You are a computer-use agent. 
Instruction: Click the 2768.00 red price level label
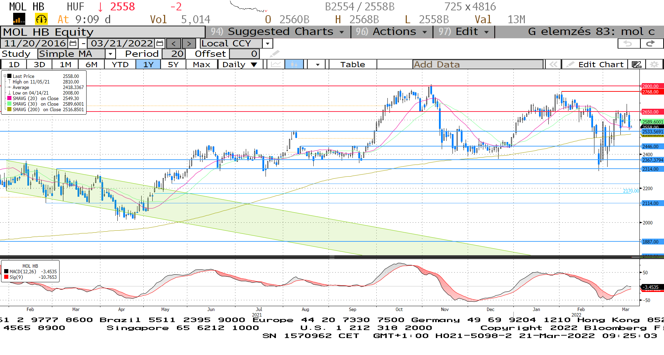(x=652, y=92)
